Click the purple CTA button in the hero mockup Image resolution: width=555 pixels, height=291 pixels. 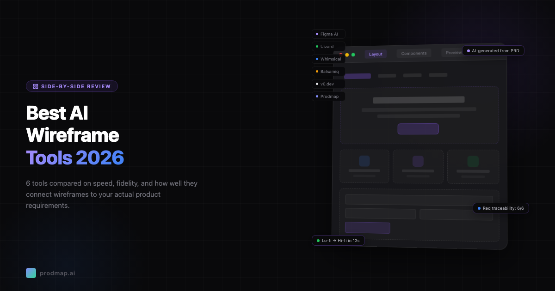point(418,129)
